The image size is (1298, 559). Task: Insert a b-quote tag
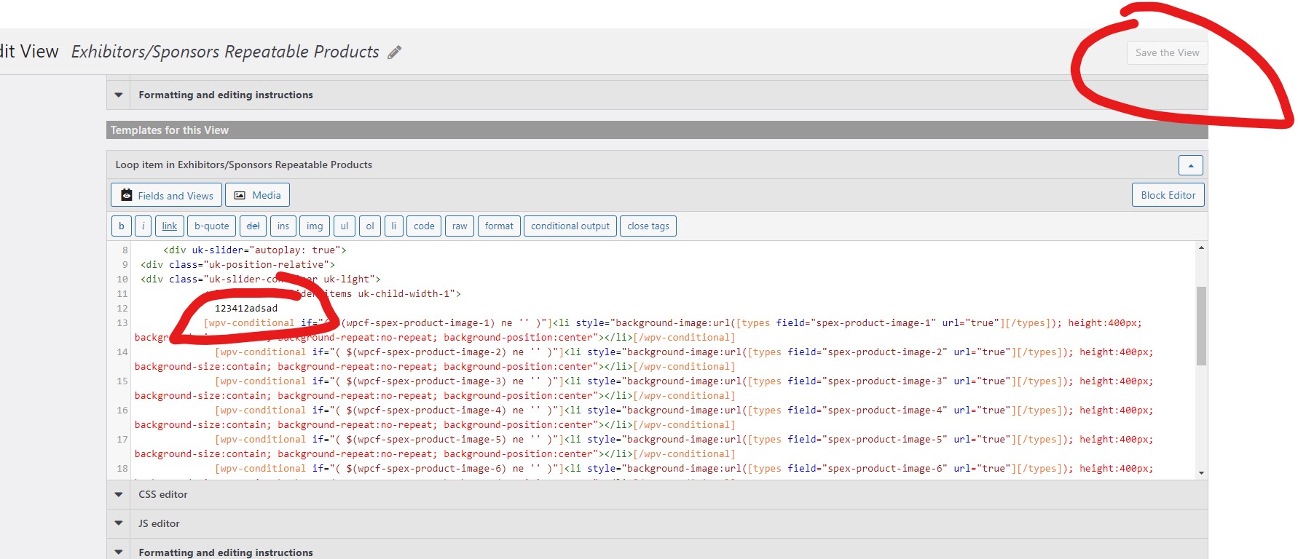point(211,226)
